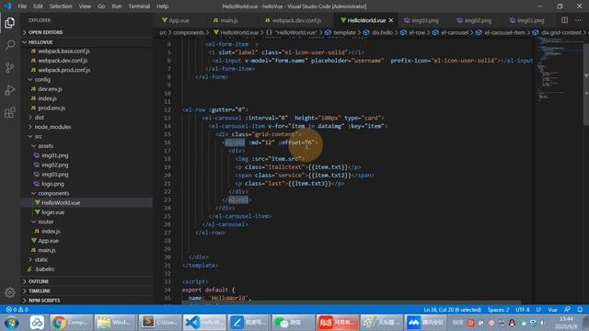Open the File menu

pos(22,6)
